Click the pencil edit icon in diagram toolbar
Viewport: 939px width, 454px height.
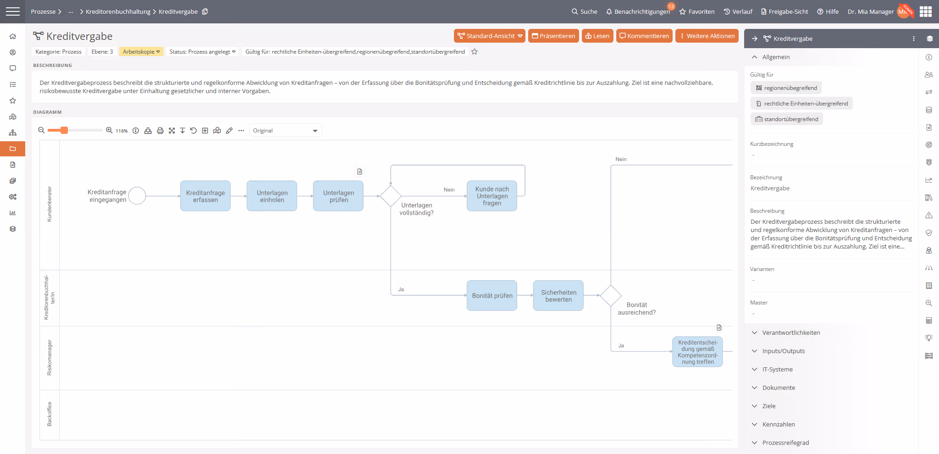[229, 131]
